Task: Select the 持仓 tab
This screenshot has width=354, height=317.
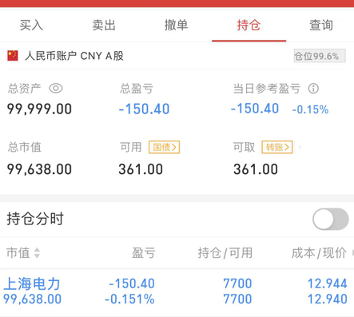Action: click(x=249, y=25)
